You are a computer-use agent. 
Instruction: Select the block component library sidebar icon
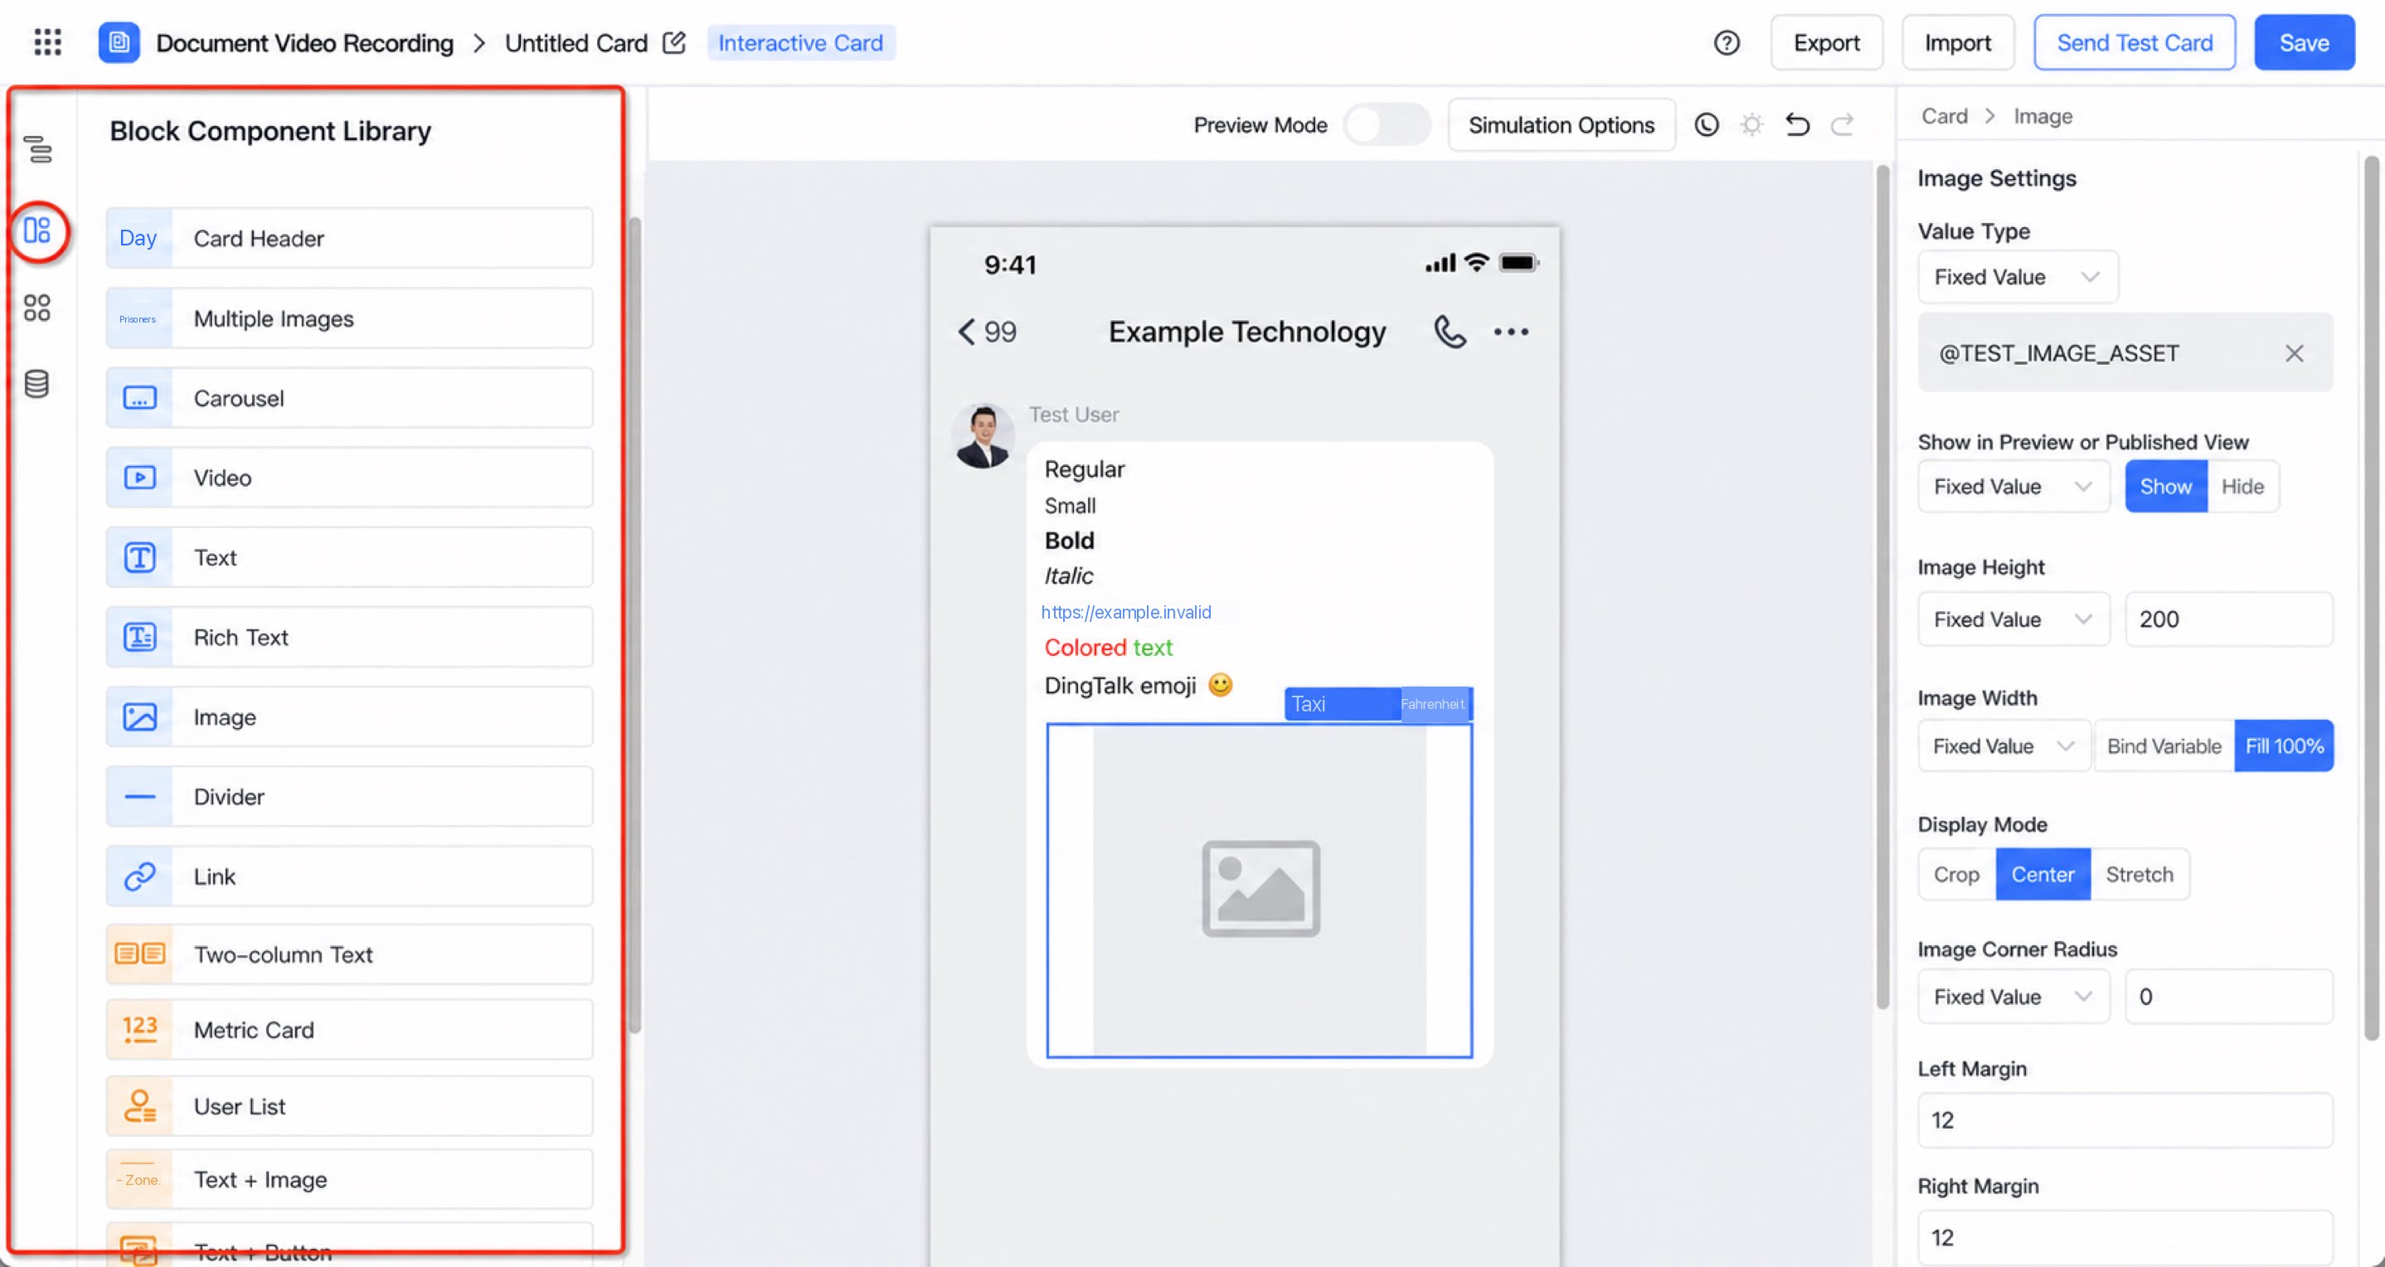pos(37,231)
